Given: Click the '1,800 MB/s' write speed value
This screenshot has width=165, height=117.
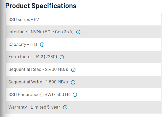Looking at the screenshot, I should 57,82.
